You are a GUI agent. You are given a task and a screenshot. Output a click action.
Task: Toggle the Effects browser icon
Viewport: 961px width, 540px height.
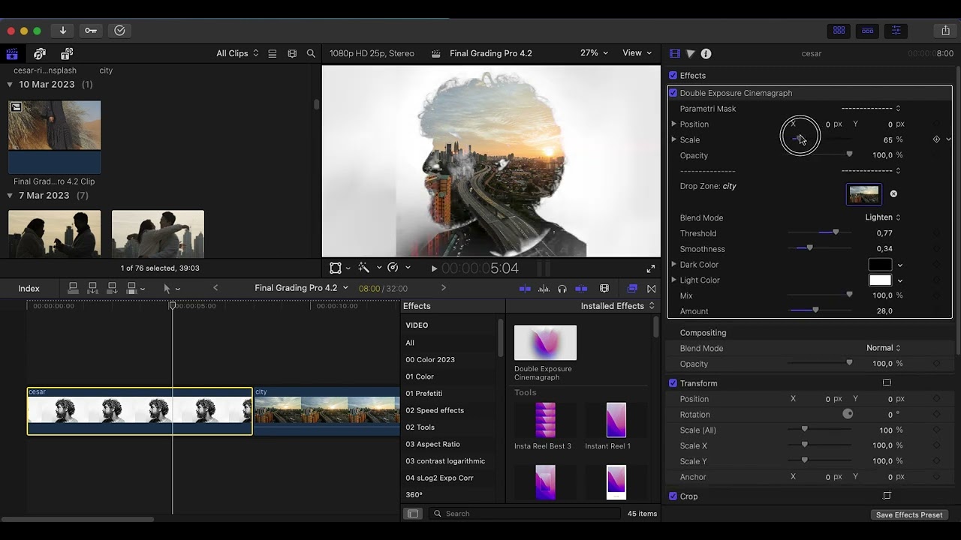point(632,289)
